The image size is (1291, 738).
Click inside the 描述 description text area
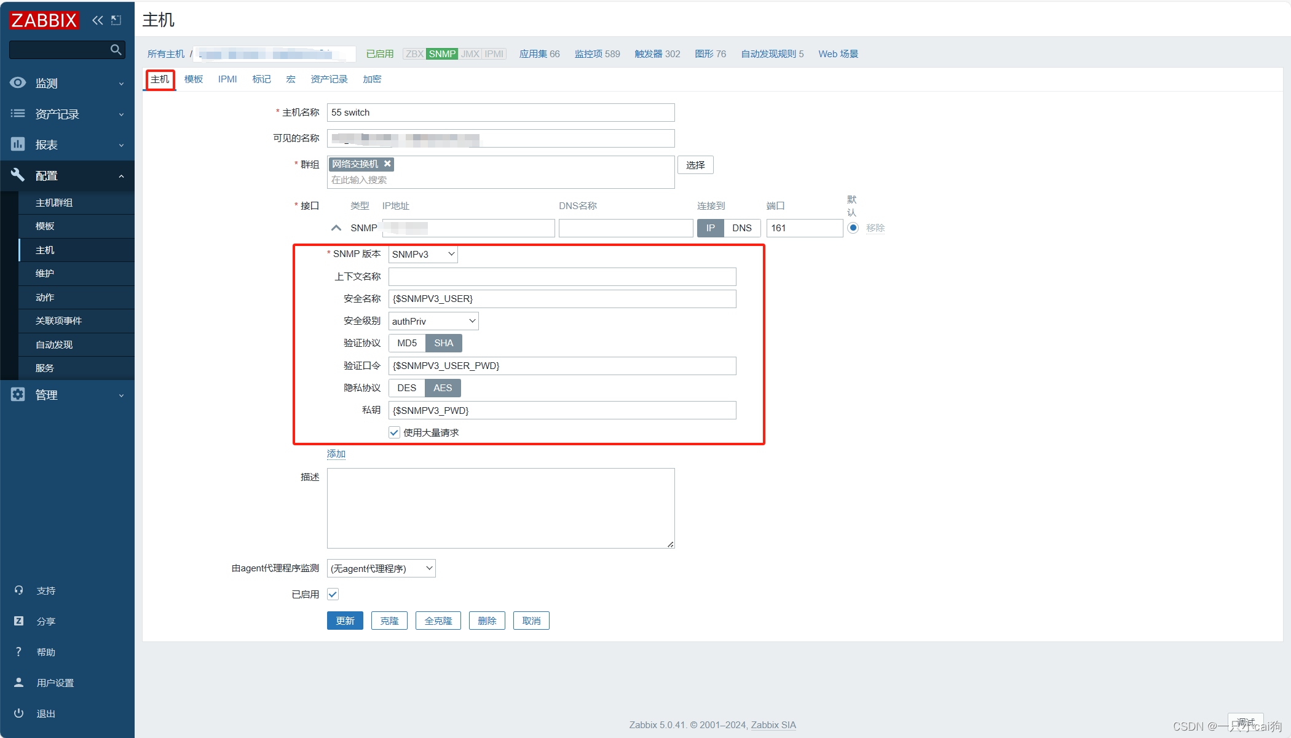[500, 507]
